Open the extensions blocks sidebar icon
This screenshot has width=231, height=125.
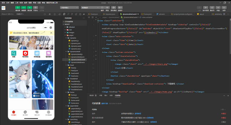tap(76, 14)
